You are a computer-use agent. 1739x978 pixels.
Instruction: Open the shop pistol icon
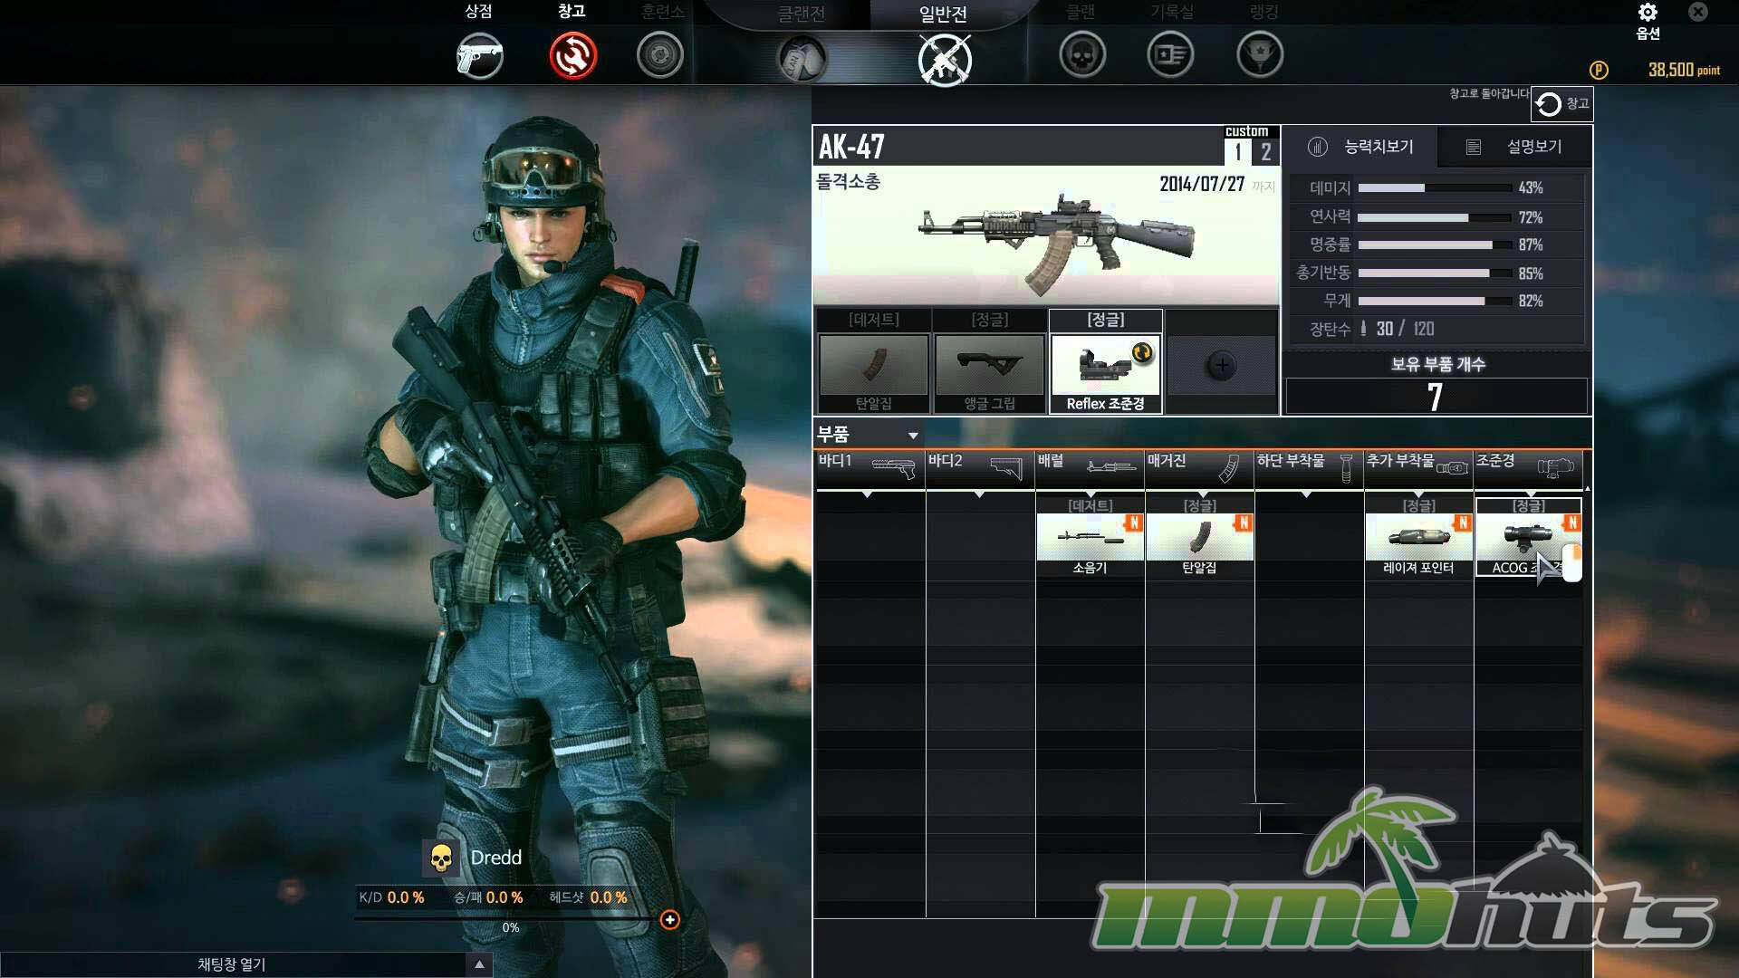479,56
